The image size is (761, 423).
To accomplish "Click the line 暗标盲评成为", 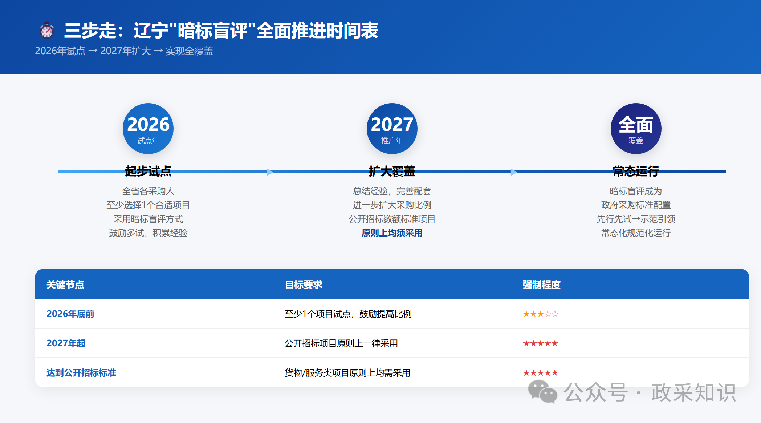I will point(636,191).
